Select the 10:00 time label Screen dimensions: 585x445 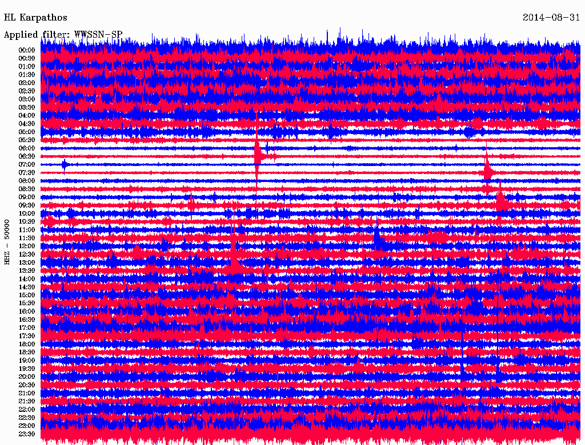(x=27, y=213)
